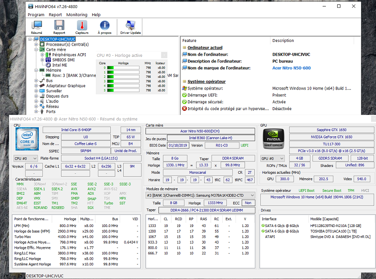376x279 pixels.
Task: Expand the Processeur(s) Central(s) tree node
Action: pyautogui.click(x=36, y=44)
